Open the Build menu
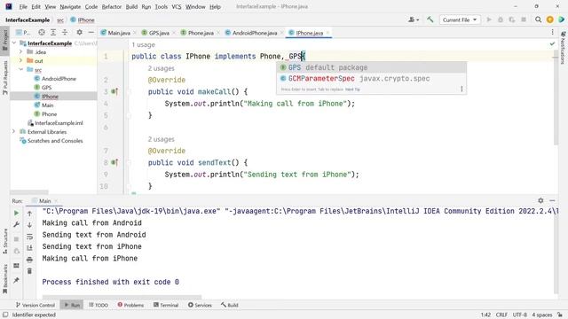The width and height of the screenshot is (568, 319). click(131, 6)
